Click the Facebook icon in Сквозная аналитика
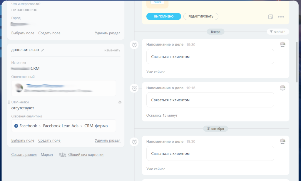 [x=16, y=126]
